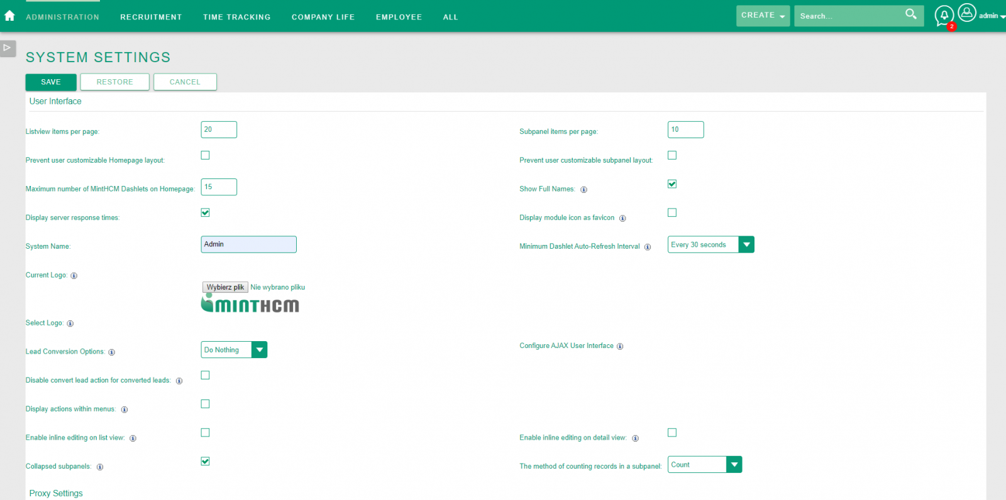The height and width of the screenshot is (500, 1006).
Task: Expand the admin user menu arrow
Action: [1002, 17]
